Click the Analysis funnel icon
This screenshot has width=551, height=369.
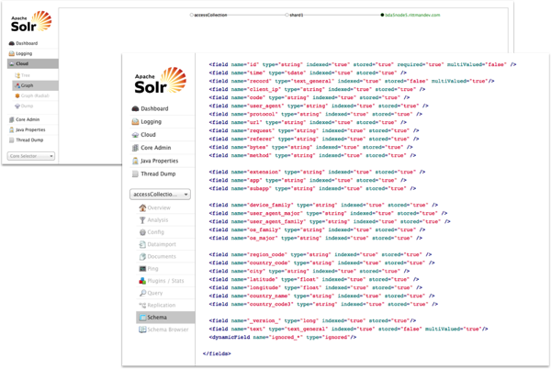click(x=142, y=220)
